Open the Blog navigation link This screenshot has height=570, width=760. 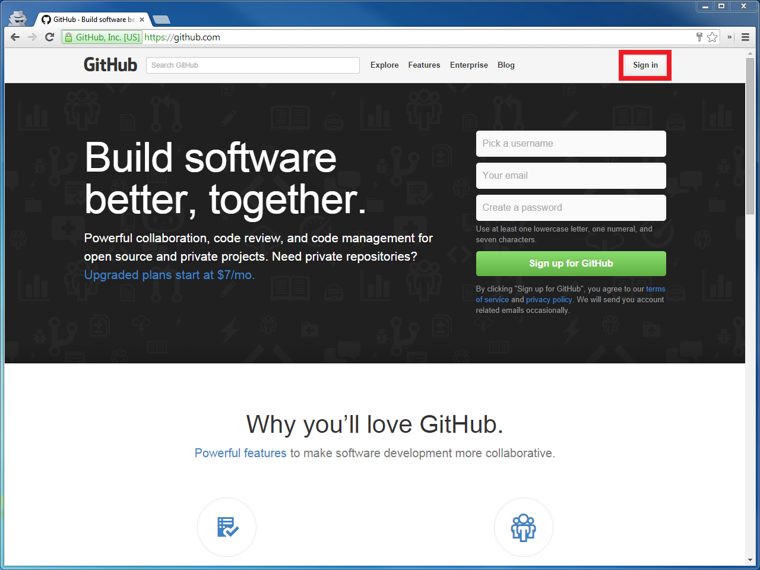click(x=506, y=65)
